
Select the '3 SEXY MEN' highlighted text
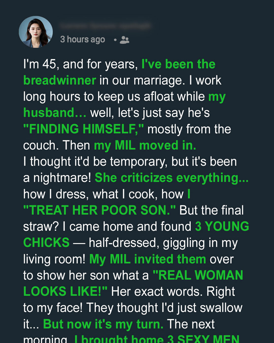click(x=203, y=339)
